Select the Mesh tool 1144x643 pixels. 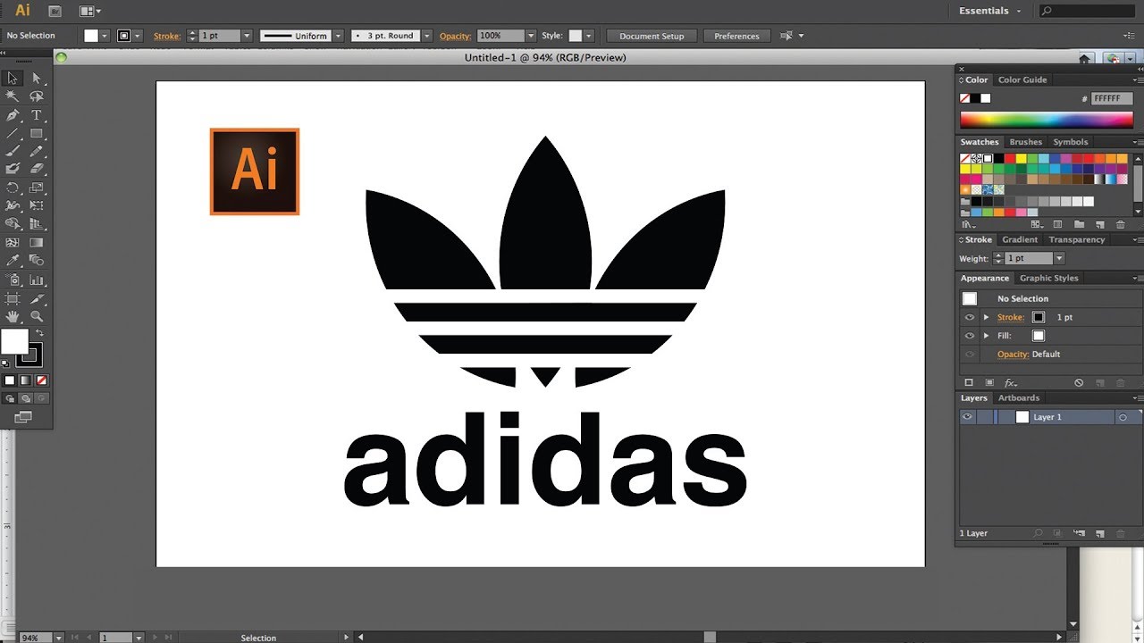(x=13, y=242)
